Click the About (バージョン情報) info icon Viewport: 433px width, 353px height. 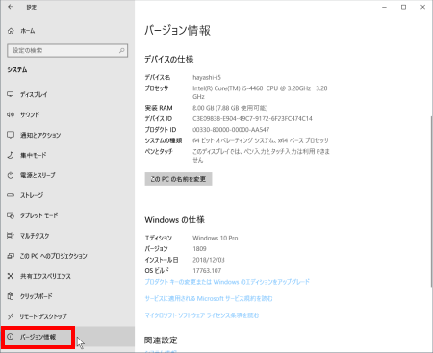[x=11, y=337]
